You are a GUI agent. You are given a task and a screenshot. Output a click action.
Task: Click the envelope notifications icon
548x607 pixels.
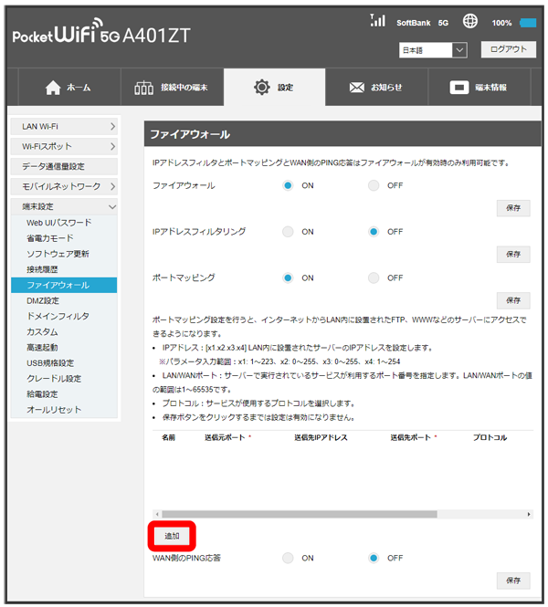coord(357,88)
